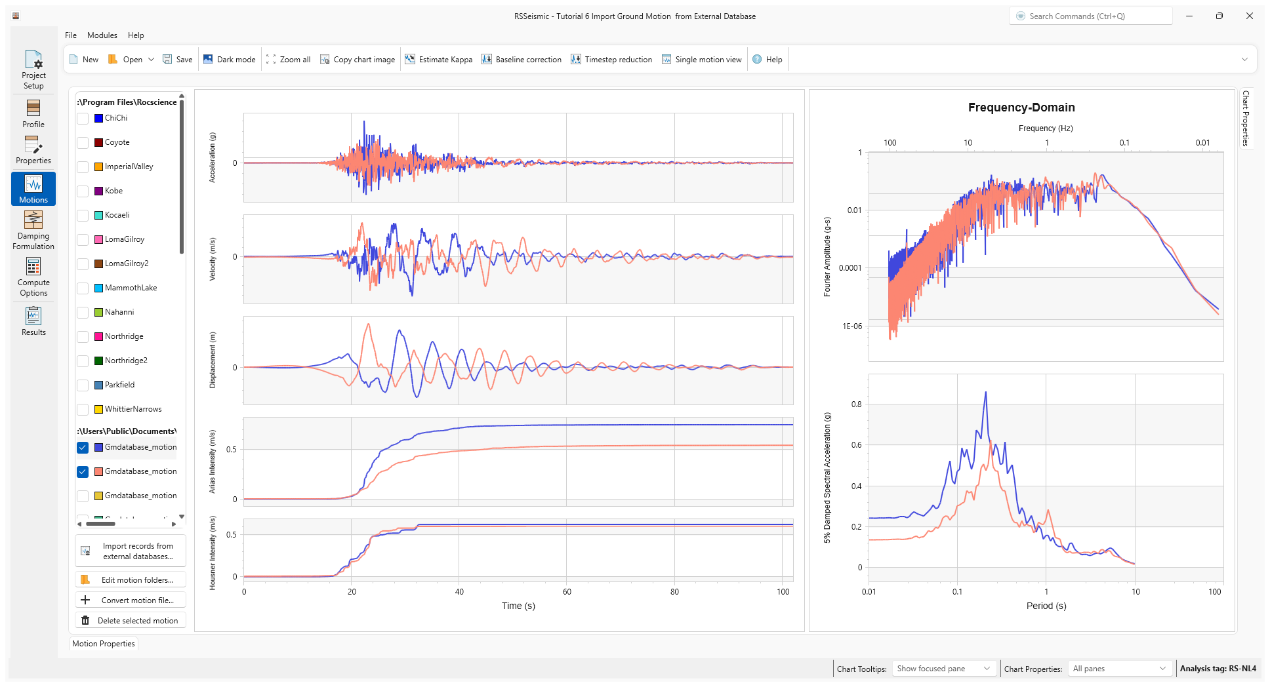Click the Timestep reduction toolbar icon
Screen dimensions: 1270x687
(611, 59)
